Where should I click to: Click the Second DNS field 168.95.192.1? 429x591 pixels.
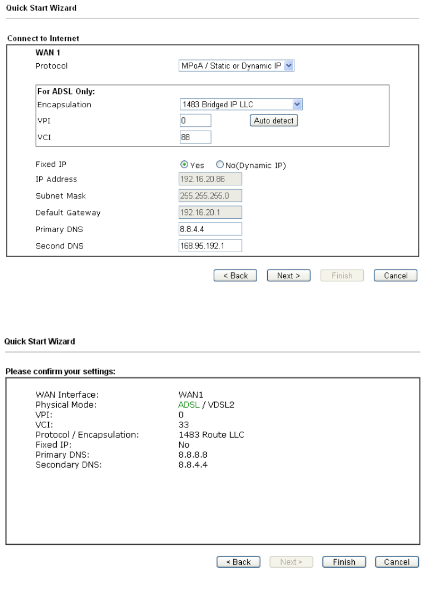pos(211,246)
